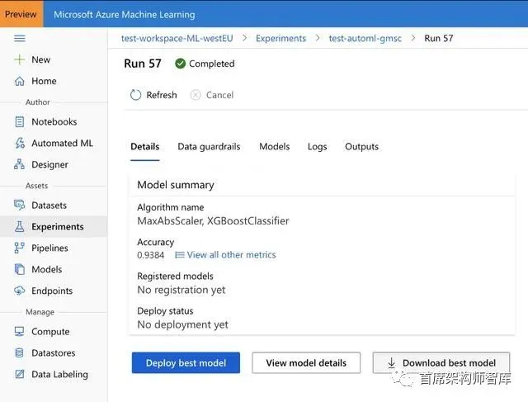Click the Download best model button

click(441, 363)
